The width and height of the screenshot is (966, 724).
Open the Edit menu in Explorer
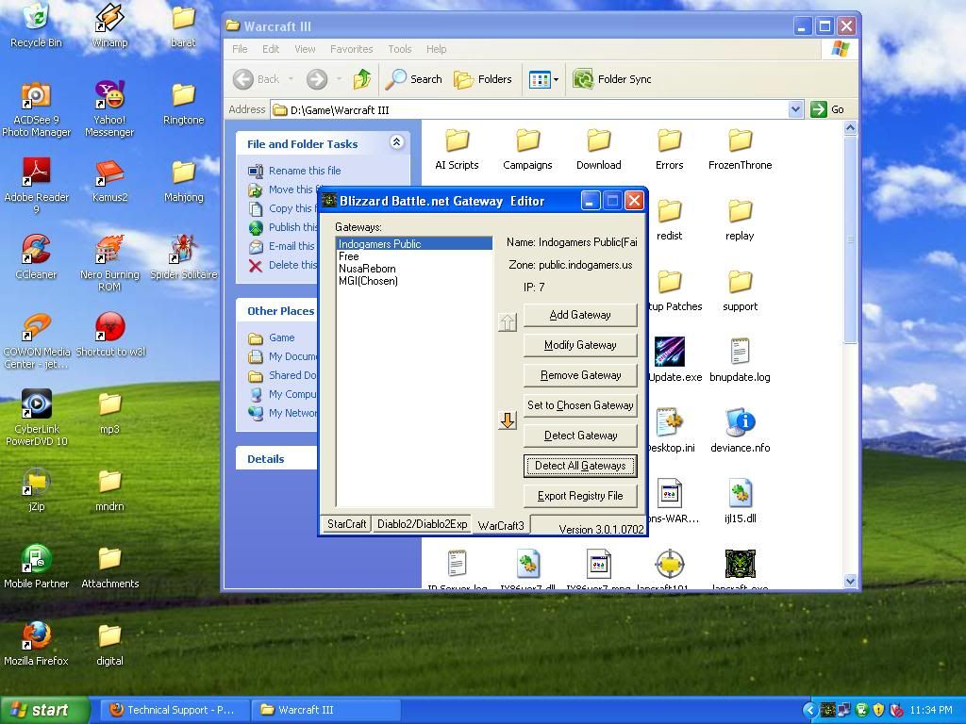pos(271,49)
